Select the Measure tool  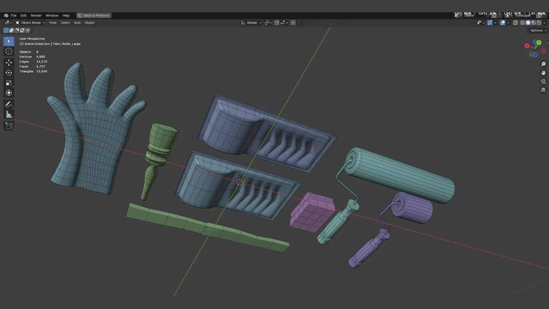(9, 115)
